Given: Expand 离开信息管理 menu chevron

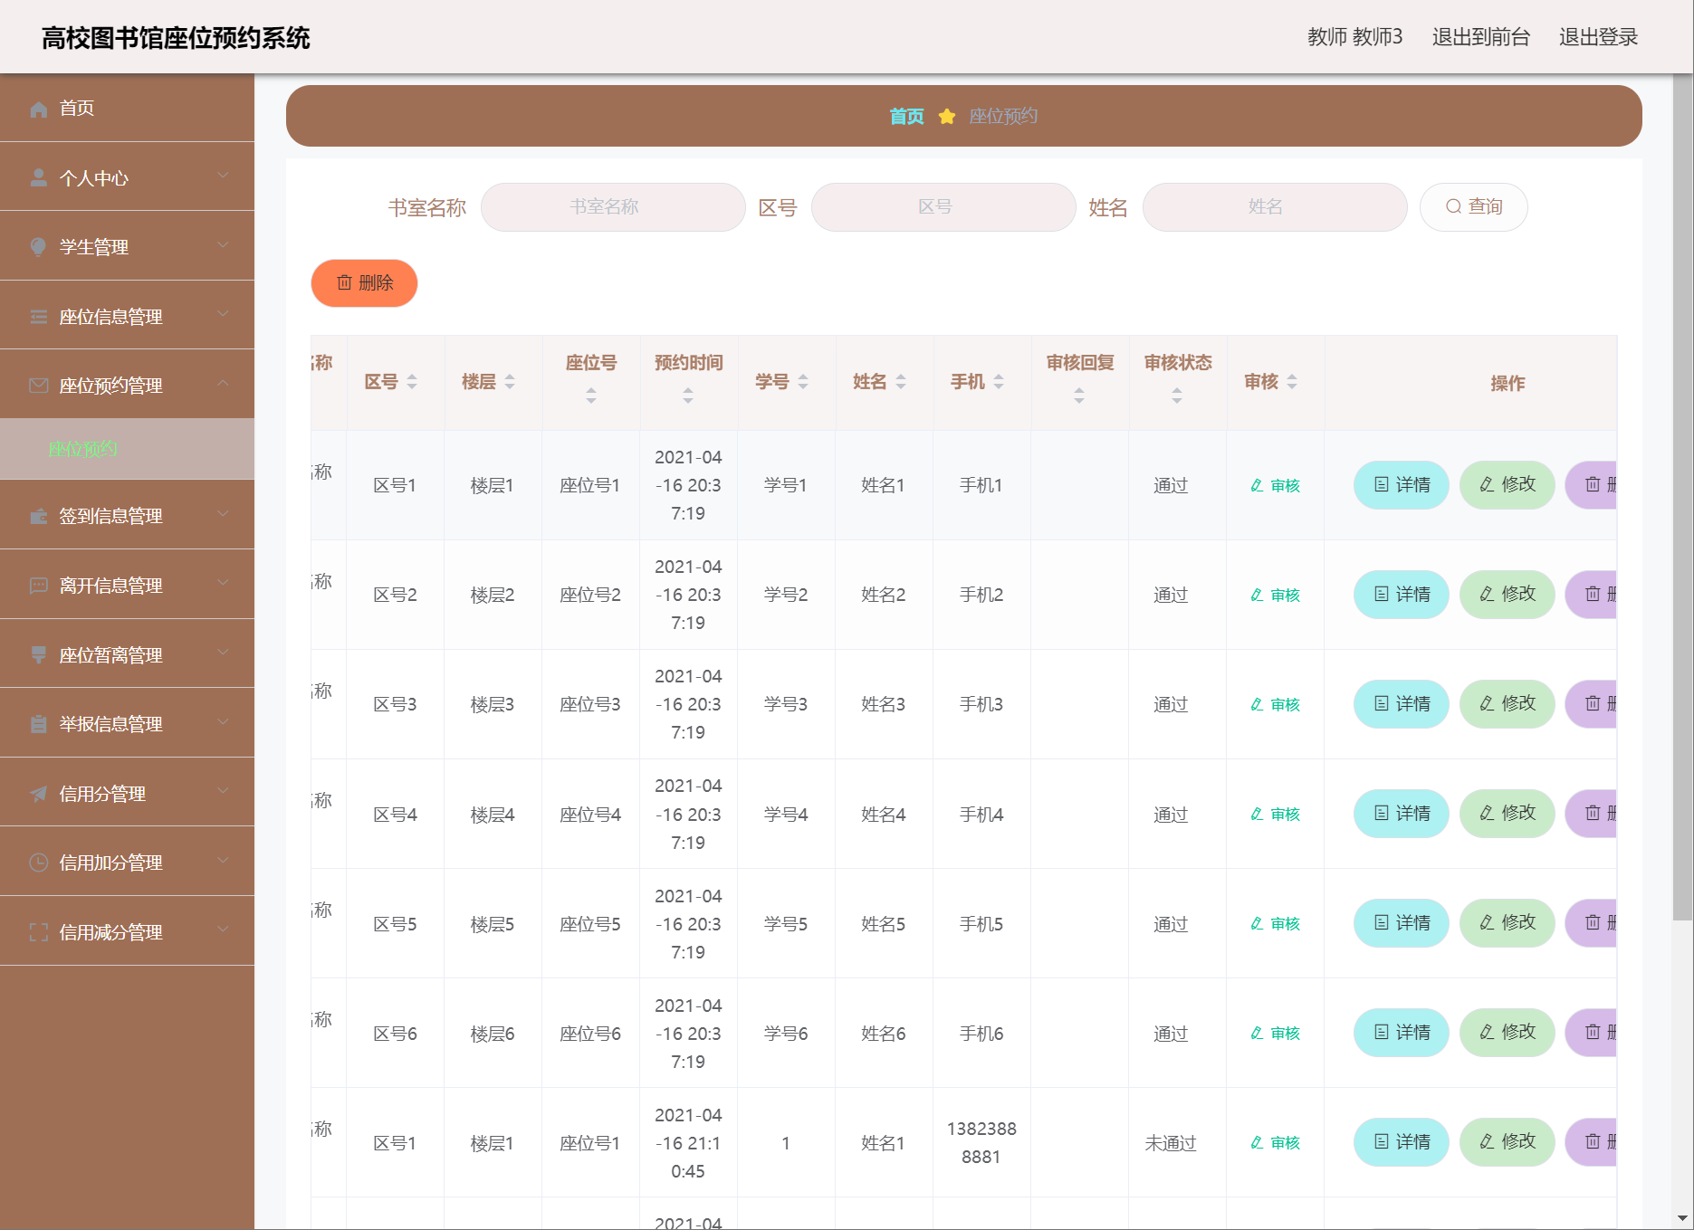Looking at the screenshot, I should 223,583.
